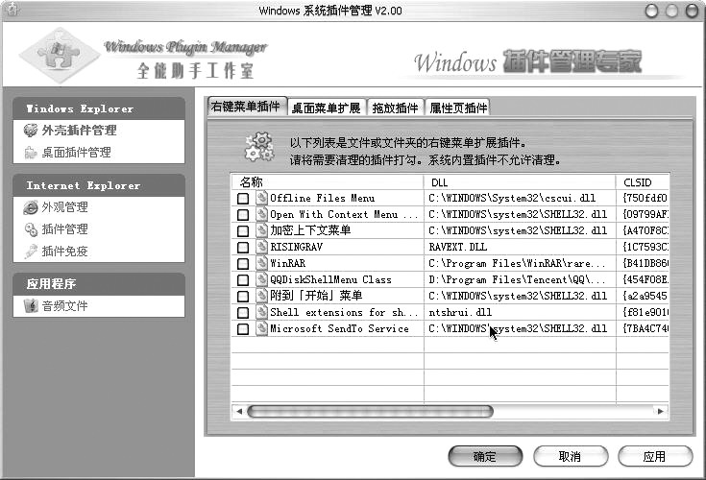The image size is (706, 480).
Task: Click the desktop plugin management puzzle icon
Action: [x=31, y=153]
